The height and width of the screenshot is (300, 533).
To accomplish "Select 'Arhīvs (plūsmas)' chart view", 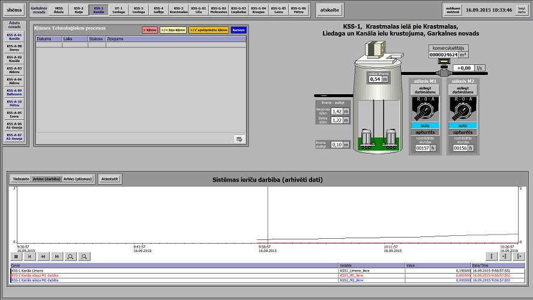I will (78, 179).
